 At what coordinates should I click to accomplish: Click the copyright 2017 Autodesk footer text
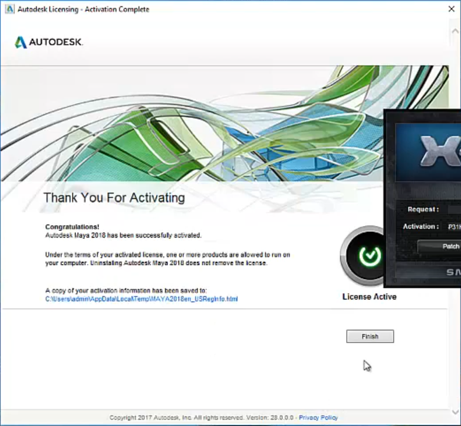(x=202, y=418)
